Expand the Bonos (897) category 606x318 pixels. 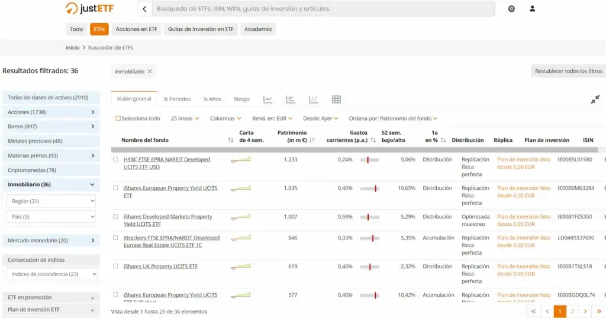click(51, 126)
